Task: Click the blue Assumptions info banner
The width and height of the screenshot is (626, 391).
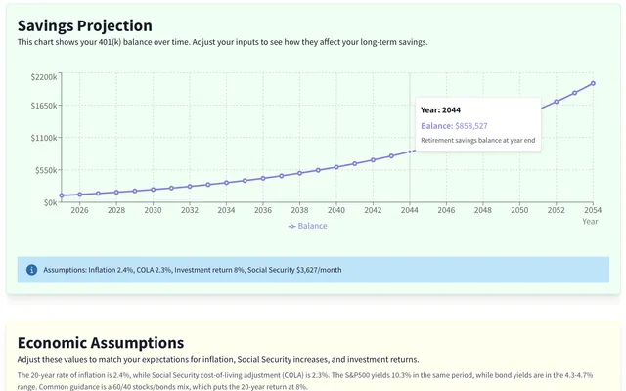Action: [x=313, y=270]
